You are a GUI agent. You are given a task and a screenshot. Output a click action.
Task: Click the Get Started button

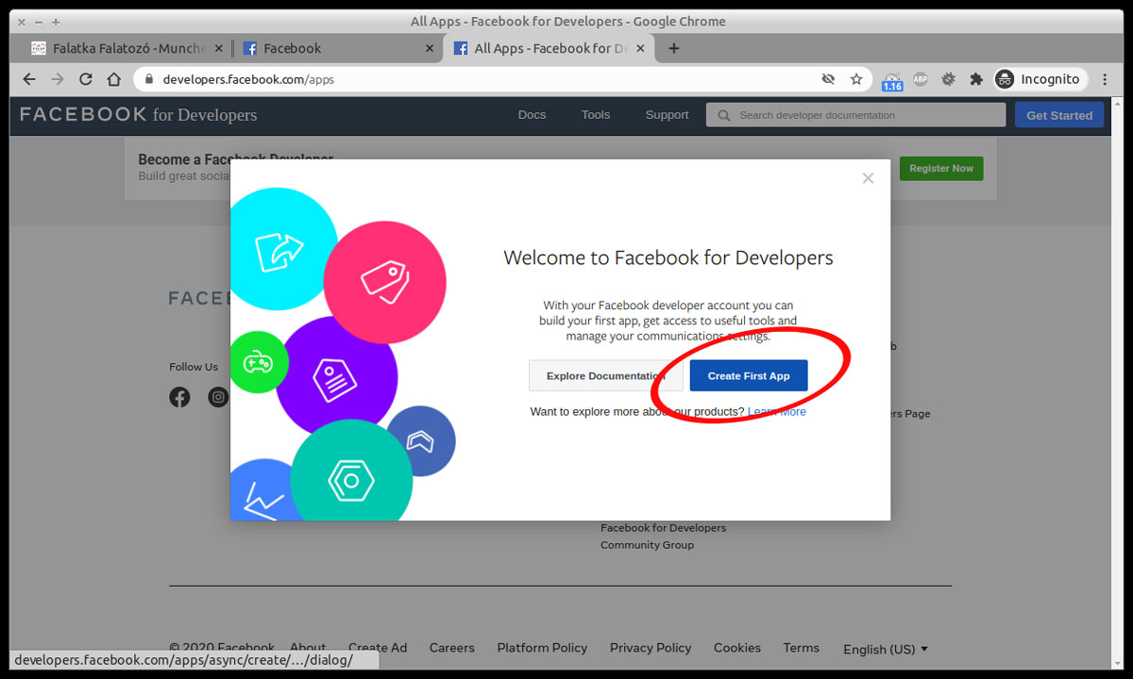1058,115
